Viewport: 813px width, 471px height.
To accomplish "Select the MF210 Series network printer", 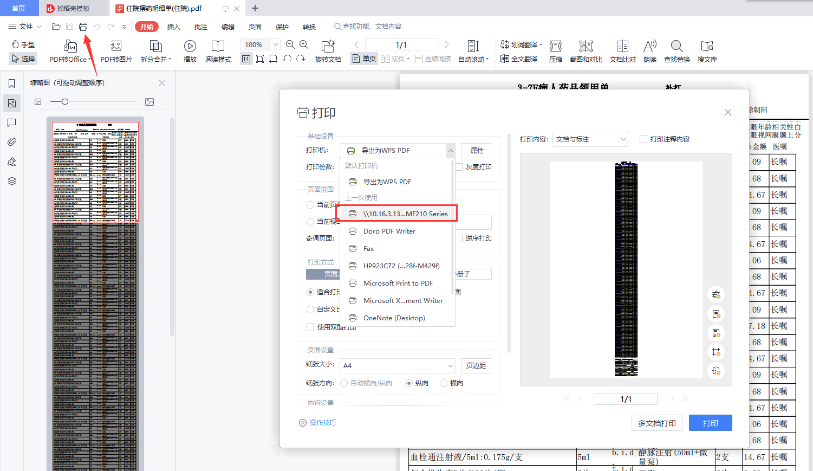I will point(398,214).
